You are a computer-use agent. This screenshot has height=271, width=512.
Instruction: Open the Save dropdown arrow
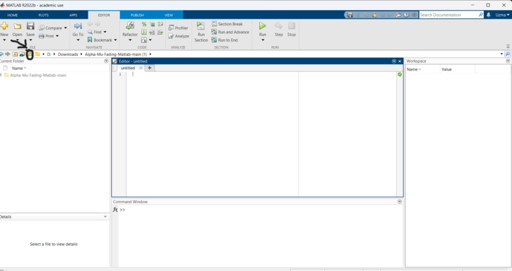click(31, 40)
